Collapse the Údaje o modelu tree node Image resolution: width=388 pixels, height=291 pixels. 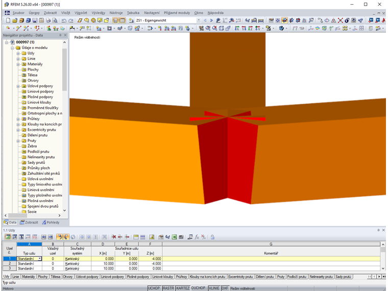[x=12, y=48]
